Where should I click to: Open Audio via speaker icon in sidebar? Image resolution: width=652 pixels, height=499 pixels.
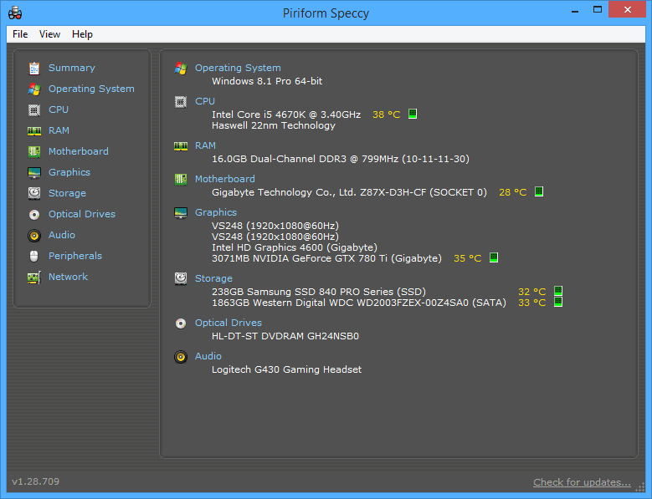coord(33,235)
